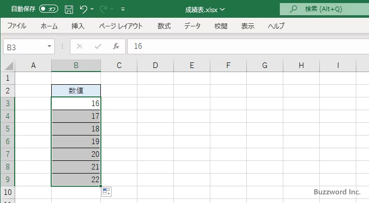This screenshot has height=203, width=369.
Task: Select column I header
Action: (338, 65)
